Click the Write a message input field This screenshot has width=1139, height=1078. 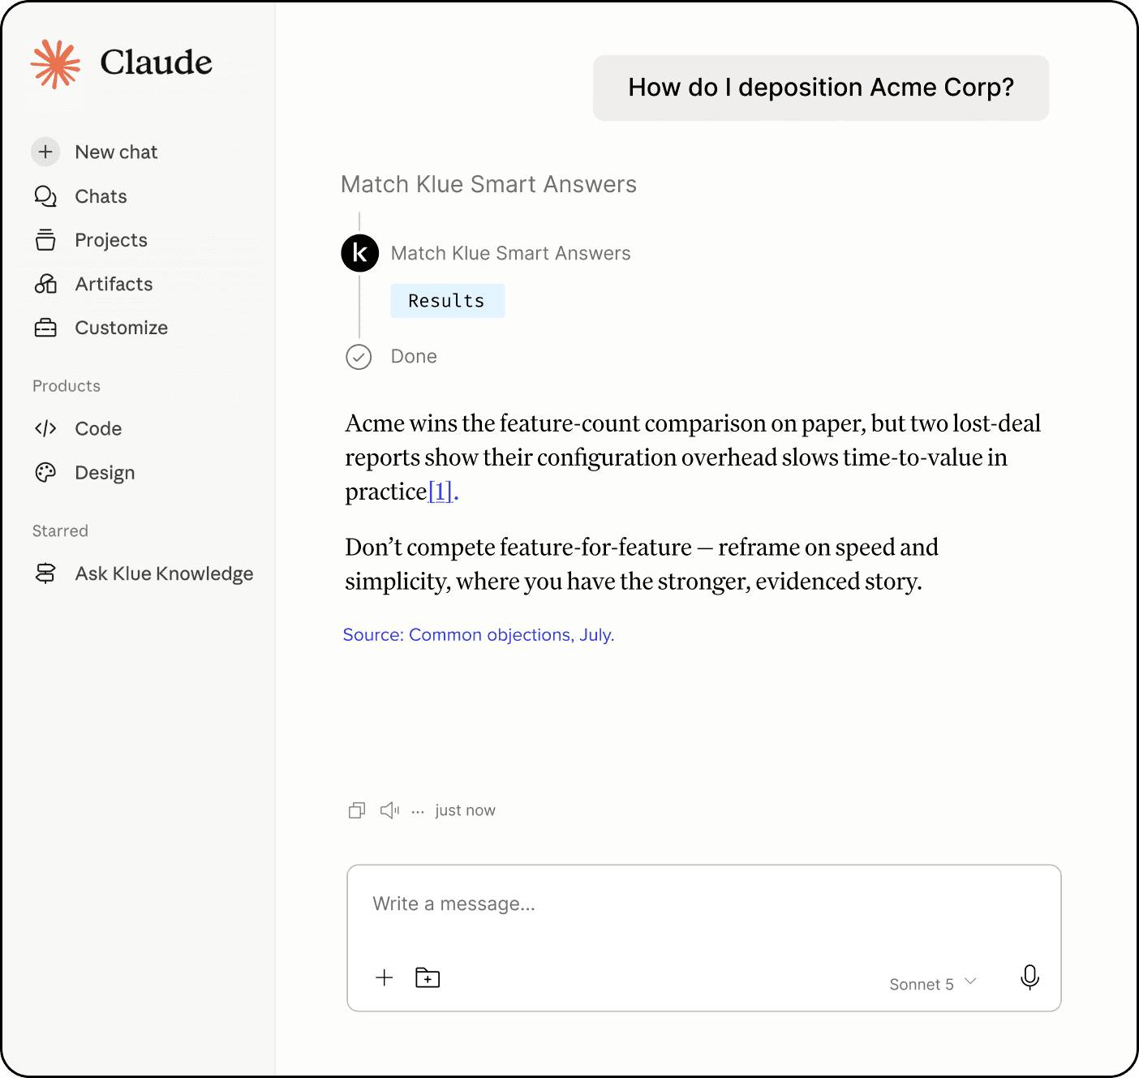(x=703, y=904)
